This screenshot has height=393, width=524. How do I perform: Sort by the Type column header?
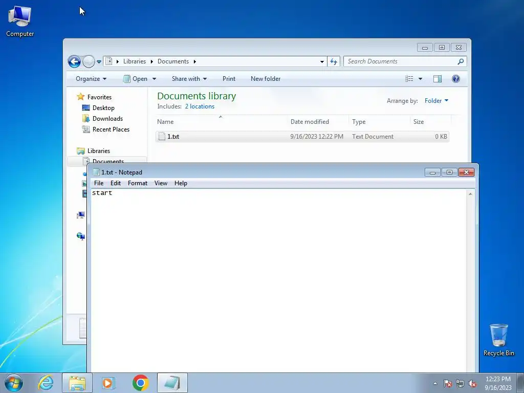coord(379,122)
